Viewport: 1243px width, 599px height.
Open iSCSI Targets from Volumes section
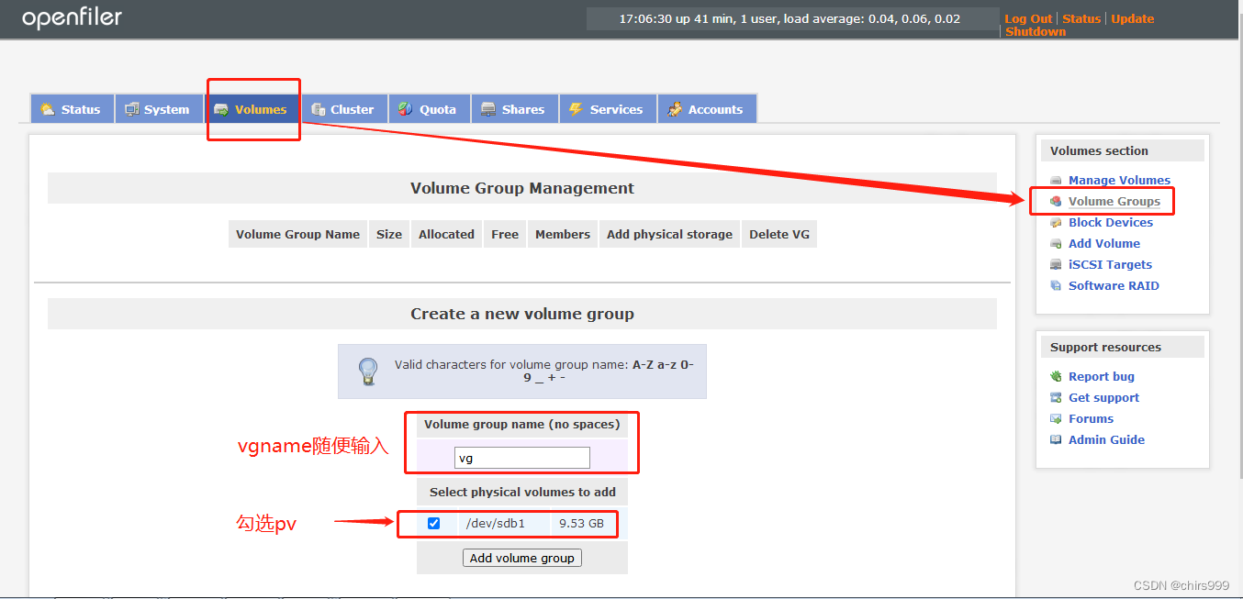pyautogui.click(x=1111, y=264)
